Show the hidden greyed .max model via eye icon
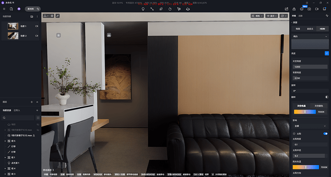This screenshot has height=177, width=331. [38, 130]
